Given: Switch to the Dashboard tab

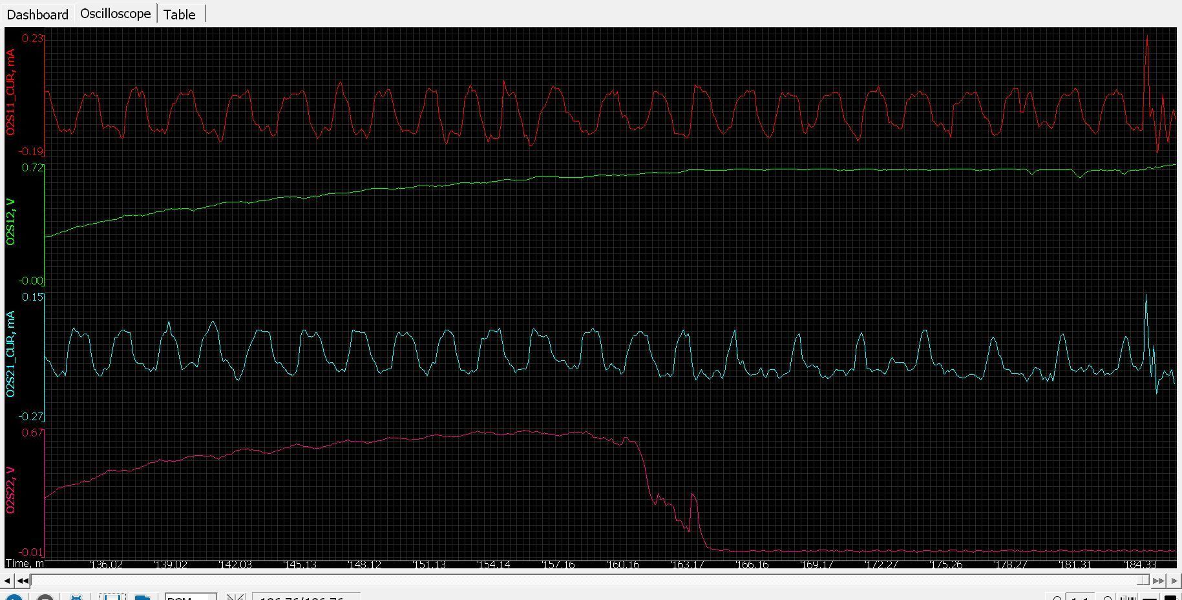Looking at the screenshot, I should 37,14.
